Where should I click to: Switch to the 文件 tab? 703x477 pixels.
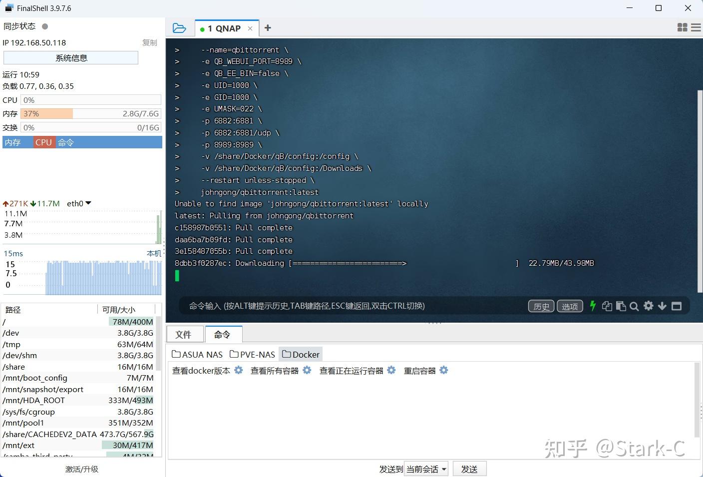click(184, 334)
